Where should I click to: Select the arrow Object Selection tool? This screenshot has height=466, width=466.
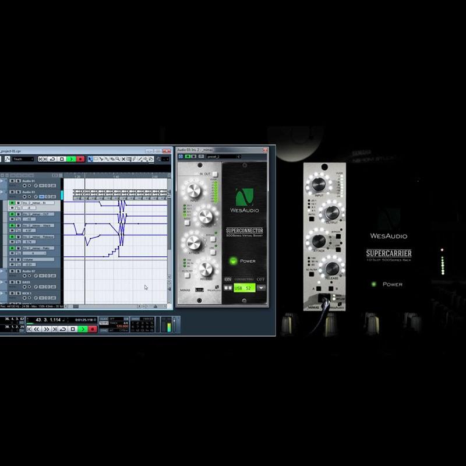click(x=90, y=158)
